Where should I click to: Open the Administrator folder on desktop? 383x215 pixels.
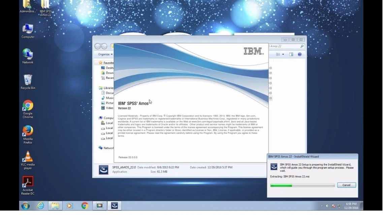[x=28, y=7]
